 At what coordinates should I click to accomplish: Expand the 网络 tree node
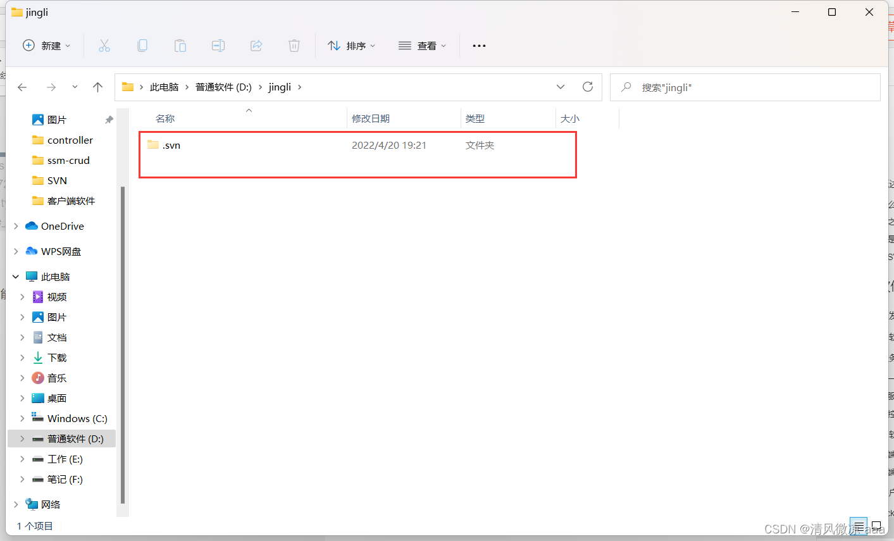click(x=16, y=504)
